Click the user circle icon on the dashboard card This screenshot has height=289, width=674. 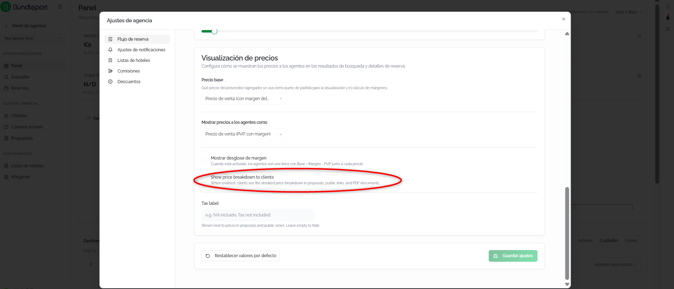pos(639,76)
